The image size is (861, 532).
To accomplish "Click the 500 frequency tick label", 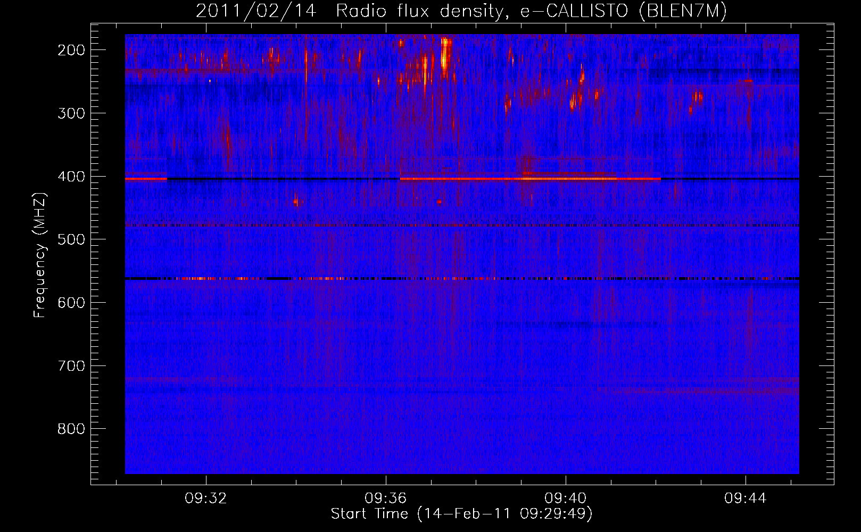I will coord(71,239).
